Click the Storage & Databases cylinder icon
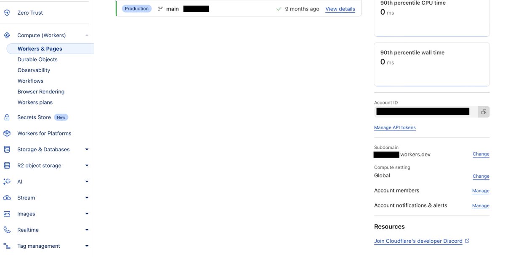 7,149
